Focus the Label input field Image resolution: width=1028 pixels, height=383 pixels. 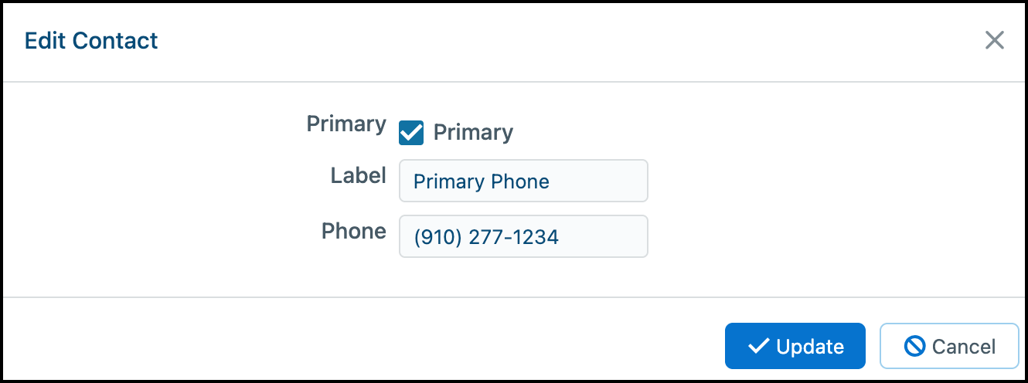point(523,181)
